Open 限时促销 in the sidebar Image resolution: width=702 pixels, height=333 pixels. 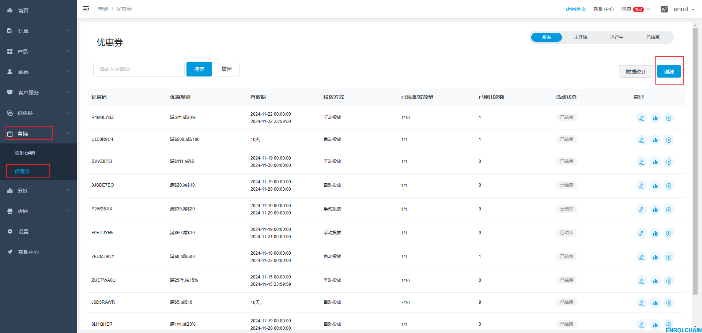[x=38, y=153]
